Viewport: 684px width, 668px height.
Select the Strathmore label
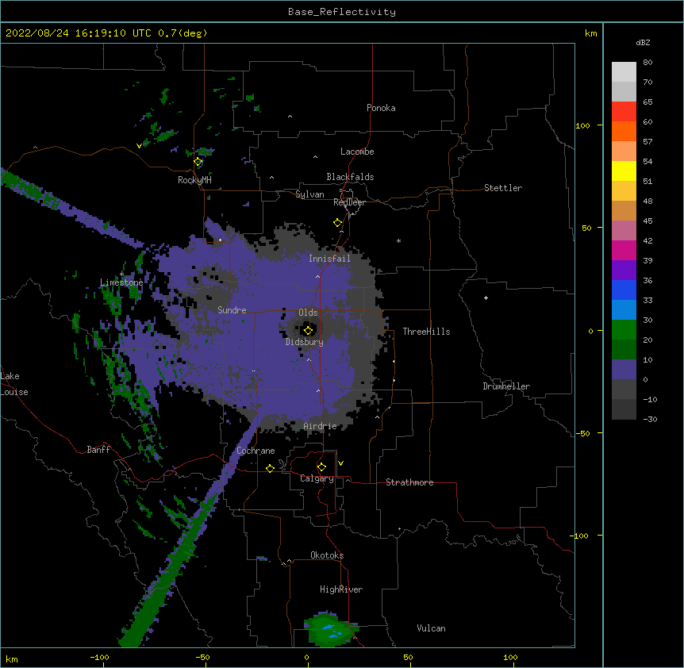point(409,482)
